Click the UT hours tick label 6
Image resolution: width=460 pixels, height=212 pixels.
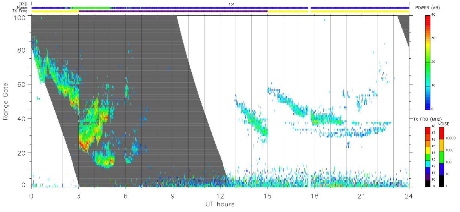125,196
